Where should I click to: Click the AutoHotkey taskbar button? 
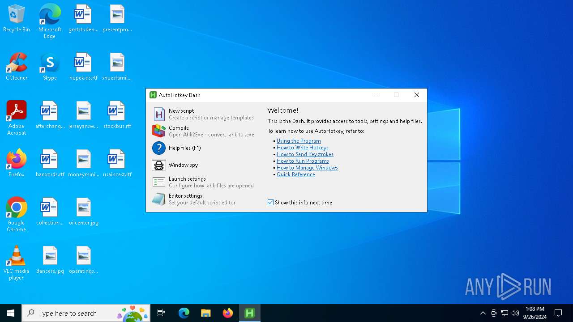point(249,313)
